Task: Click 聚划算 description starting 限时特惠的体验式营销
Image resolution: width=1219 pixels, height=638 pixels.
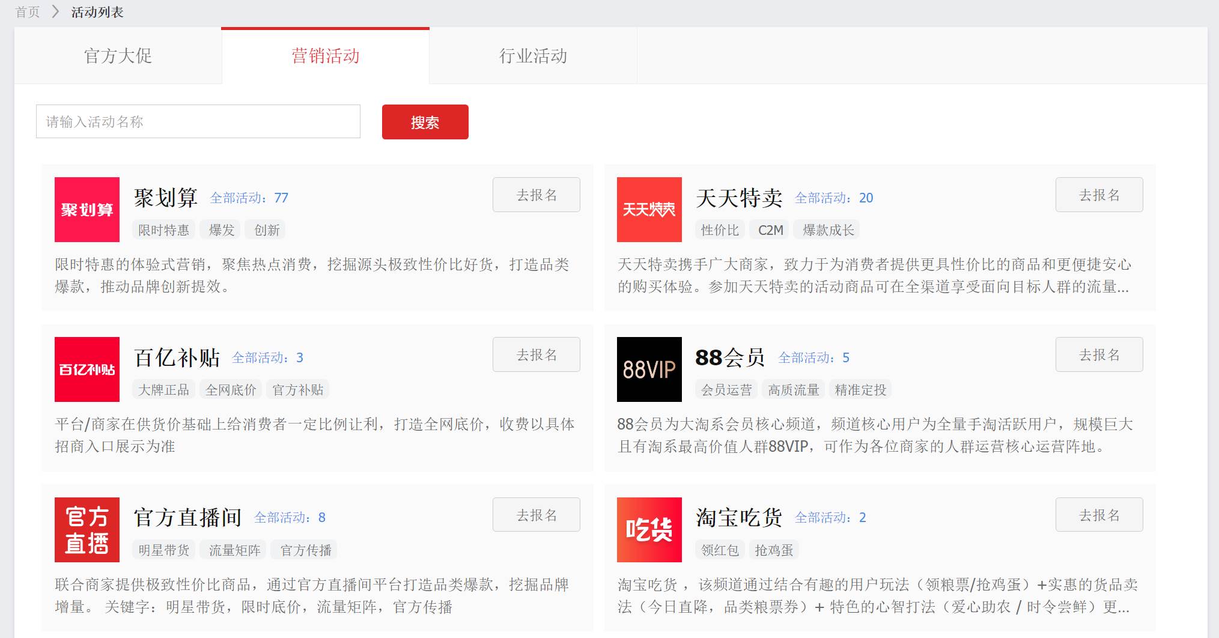Action: tap(312, 275)
